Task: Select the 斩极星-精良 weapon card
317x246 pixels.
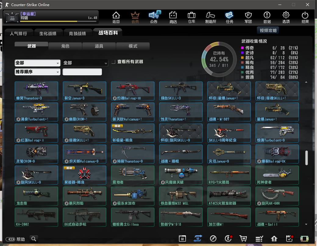Action: click(133, 133)
